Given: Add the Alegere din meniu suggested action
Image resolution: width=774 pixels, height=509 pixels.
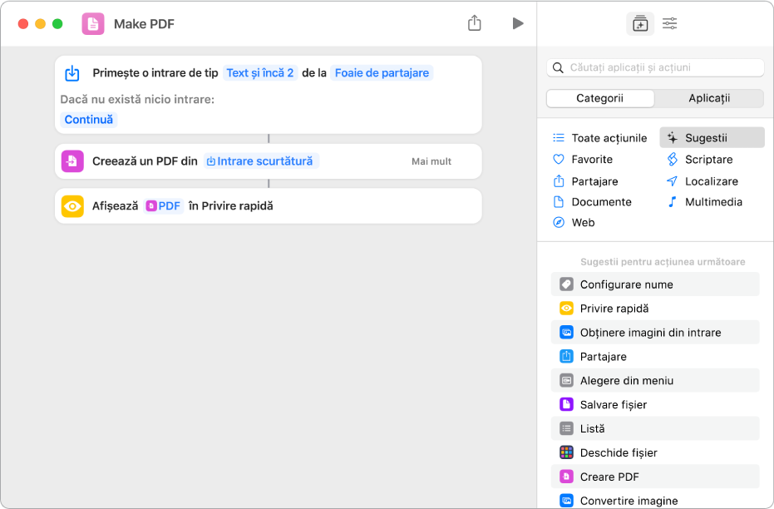Looking at the screenshot, I should point(626,380).
